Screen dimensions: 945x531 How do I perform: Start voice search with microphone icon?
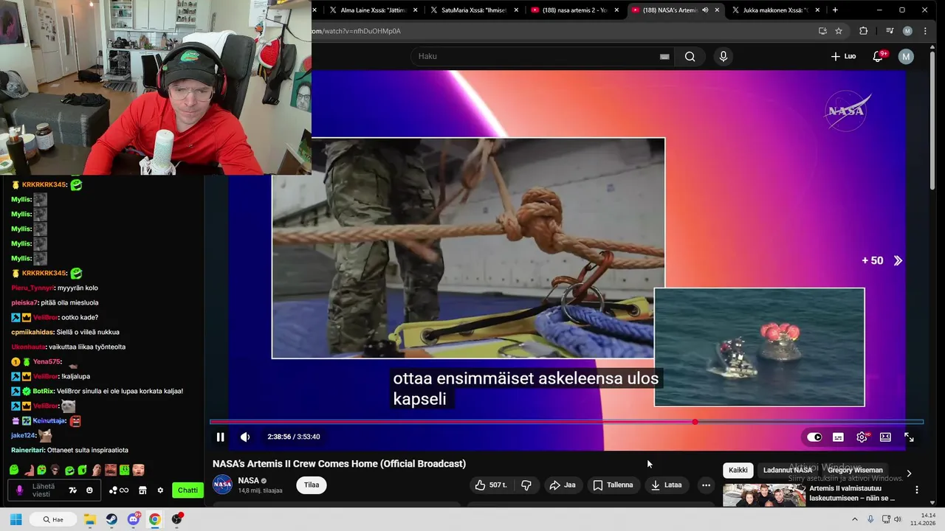[x=724, y=56]
